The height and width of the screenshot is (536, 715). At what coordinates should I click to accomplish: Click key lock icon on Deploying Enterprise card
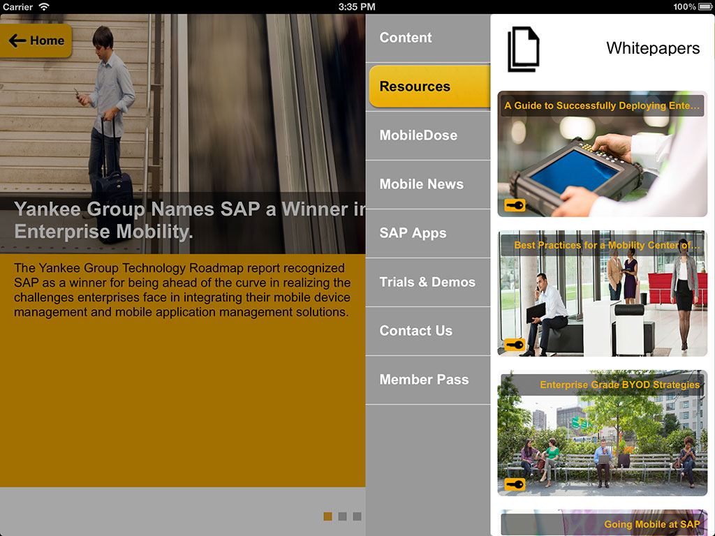click(x=515, y=206)
